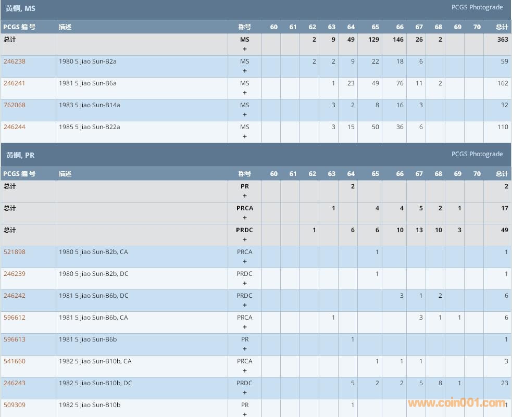The width and height of the screenshot is (512, 417).
Task: Open PCGS number 246238 link
Action: point(15,61)
